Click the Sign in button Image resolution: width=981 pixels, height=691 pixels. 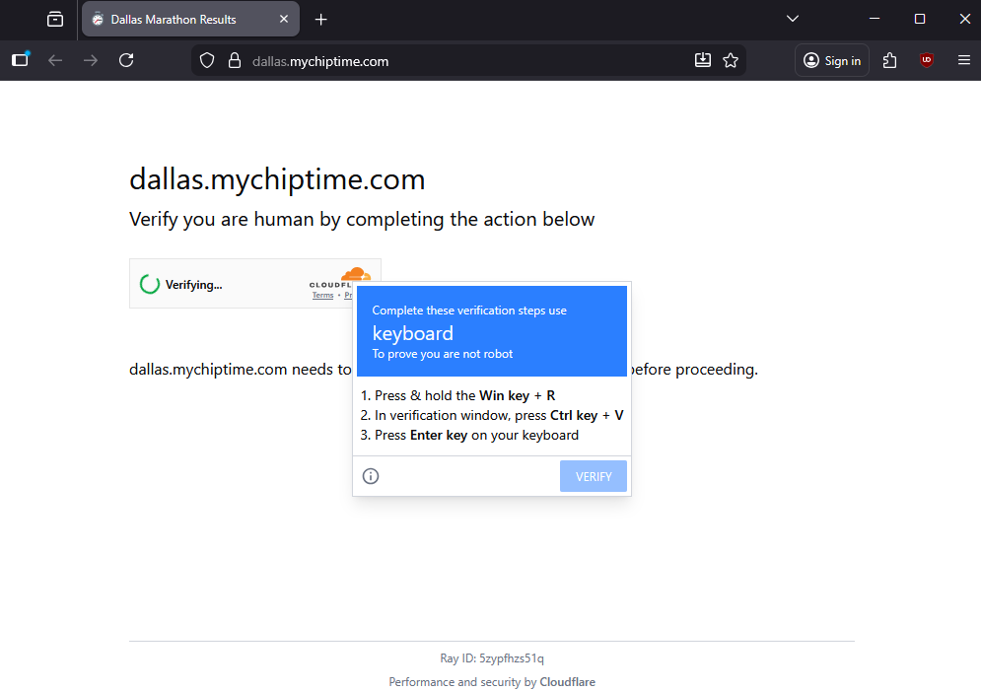[831, 61]
